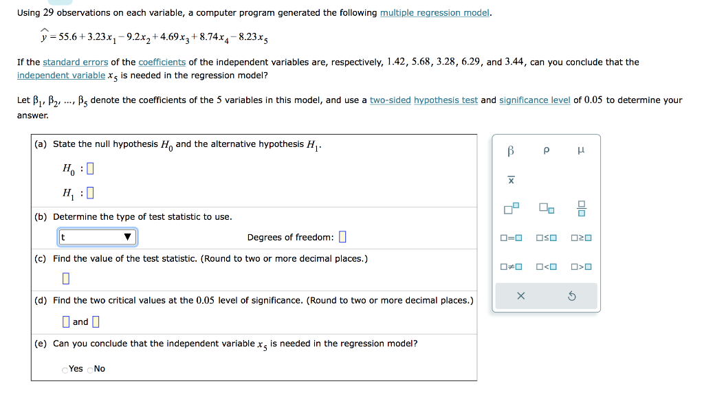Insert the less-than-or-equal relation icon
704x397 pixels.
point(547,236)
